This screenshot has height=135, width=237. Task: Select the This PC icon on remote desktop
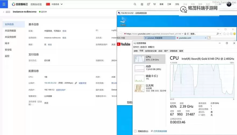[123, 21]
